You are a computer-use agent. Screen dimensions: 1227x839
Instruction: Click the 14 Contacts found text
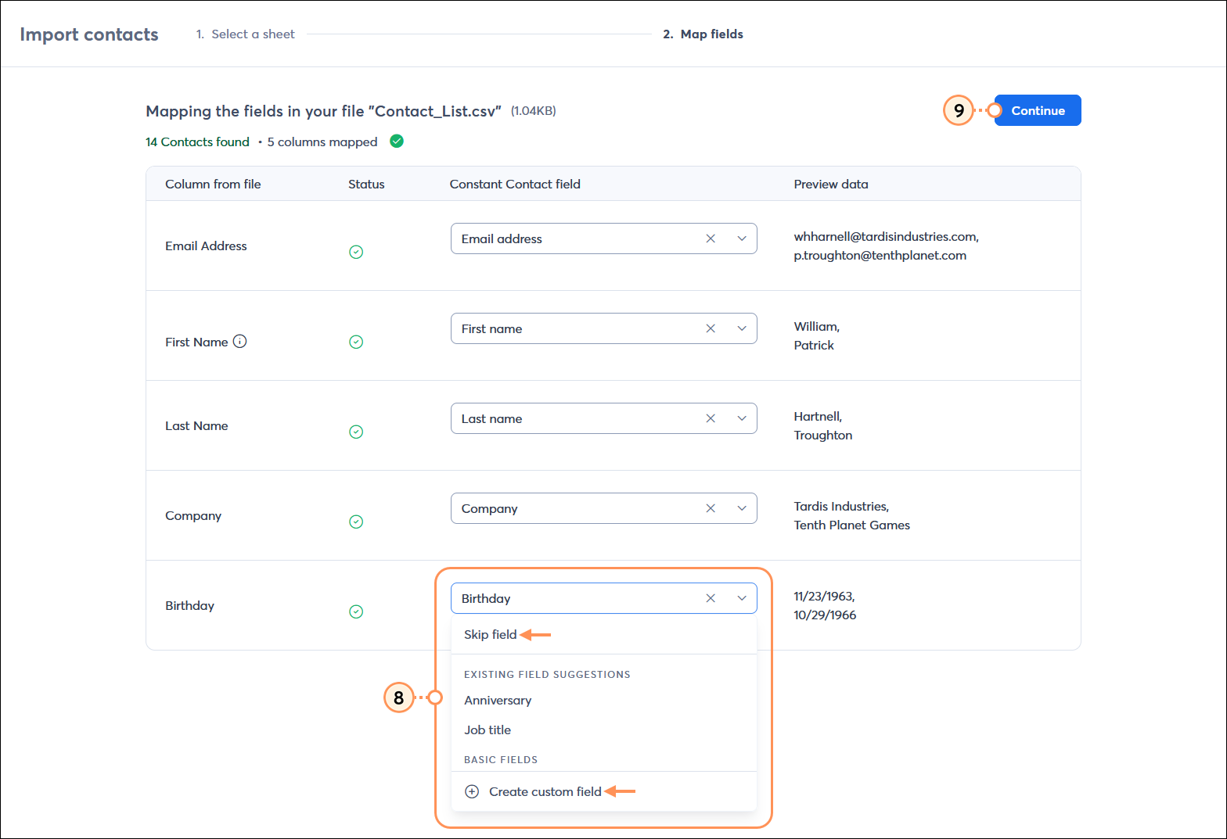[x=197, y=142]
